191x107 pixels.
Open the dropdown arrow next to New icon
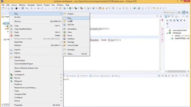coord(6,8)
